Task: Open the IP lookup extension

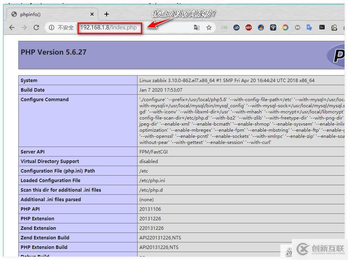Action: tap(236, 27)
